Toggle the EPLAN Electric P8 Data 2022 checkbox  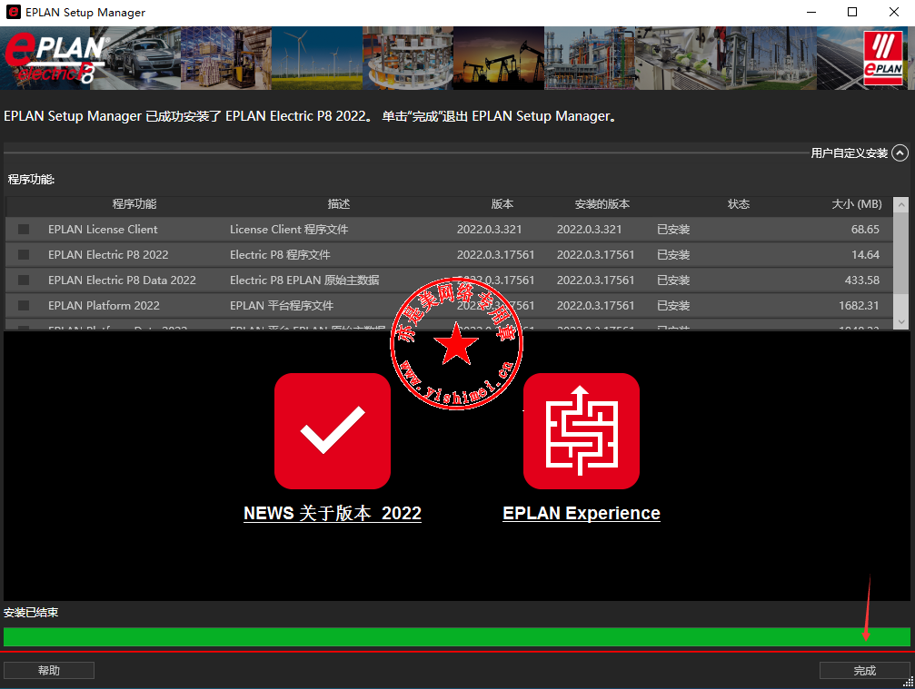(24, 280)
